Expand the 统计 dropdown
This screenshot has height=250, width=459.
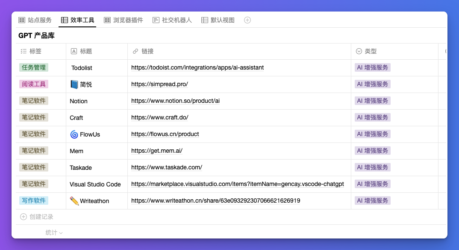(54, 233)
